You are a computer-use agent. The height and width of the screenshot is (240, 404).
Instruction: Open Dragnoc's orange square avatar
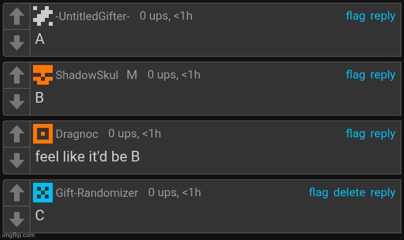point(43,133)
